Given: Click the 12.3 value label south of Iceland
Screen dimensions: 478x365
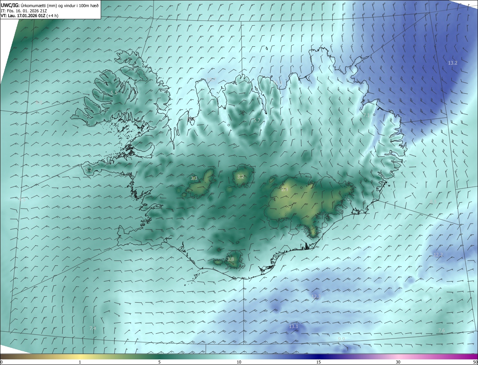Looking at the screenshot, I should click(316, 297).
